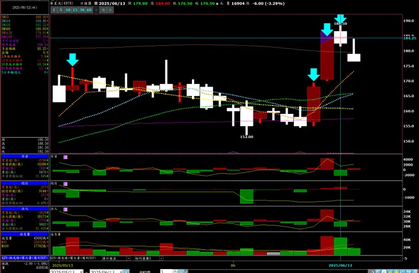
Task: Click the GO button after the date range
Action: coord(126,271)
